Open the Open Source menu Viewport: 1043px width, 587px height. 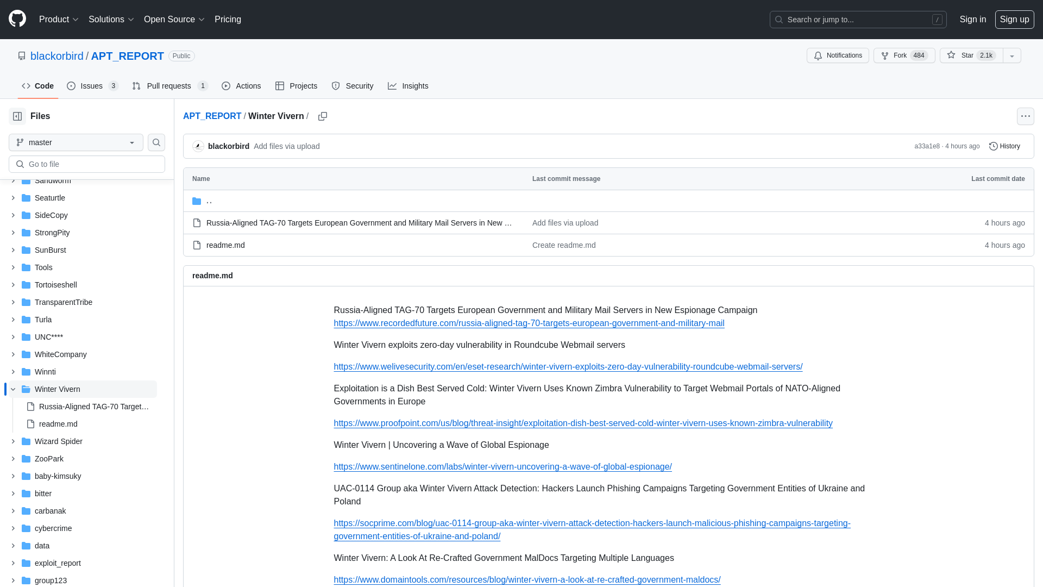pos(174,19)
